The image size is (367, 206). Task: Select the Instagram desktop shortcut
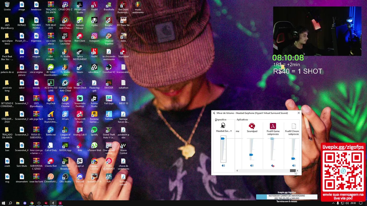click(x=94, y=37)
